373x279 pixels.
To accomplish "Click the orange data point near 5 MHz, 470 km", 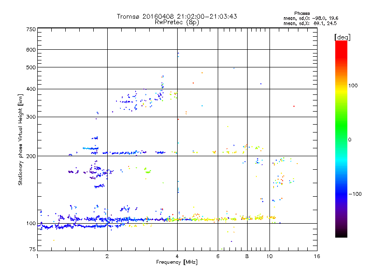I will click(x=202, y=73).
